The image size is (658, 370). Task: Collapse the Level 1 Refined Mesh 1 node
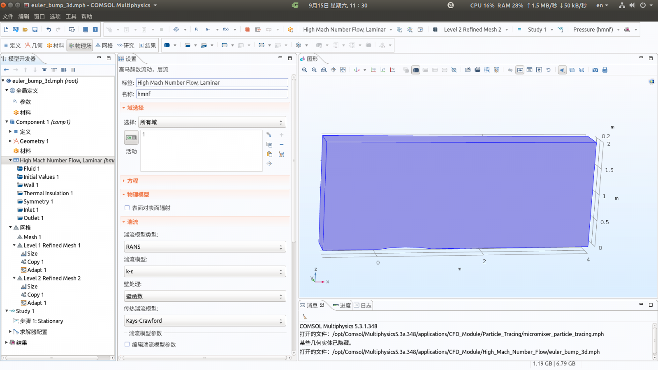click(14, 245)
